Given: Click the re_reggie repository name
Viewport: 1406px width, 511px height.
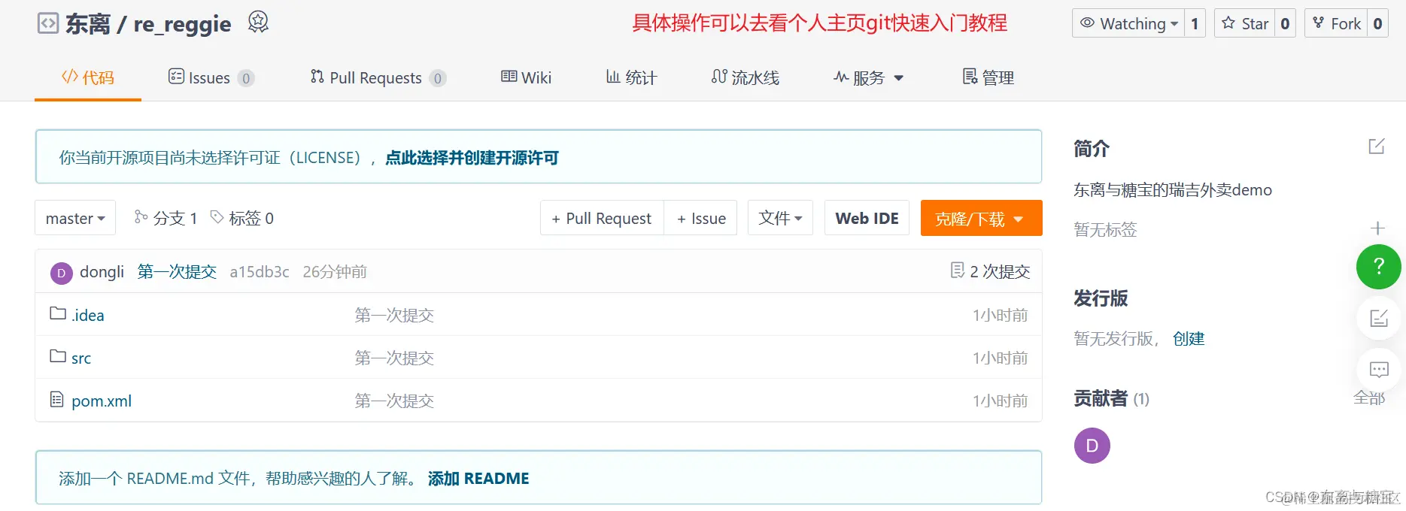Looking at the screenshot, I should (x=183, y=24).
